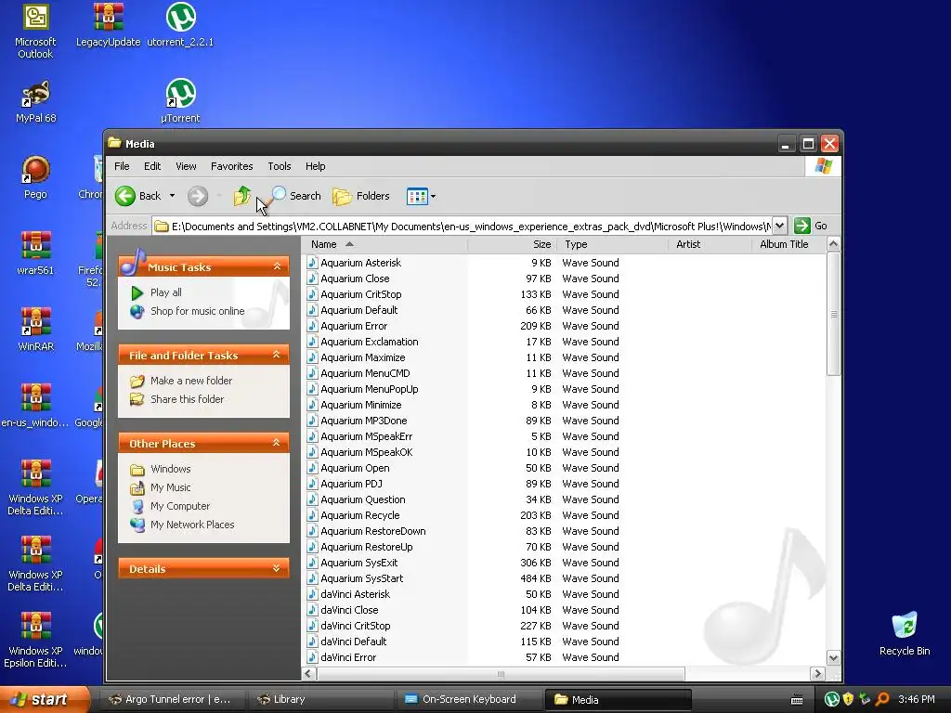This screenshot has width=951, height=713.
Task: Open the Back history dropdown arrow
Action: coord(172,196)
